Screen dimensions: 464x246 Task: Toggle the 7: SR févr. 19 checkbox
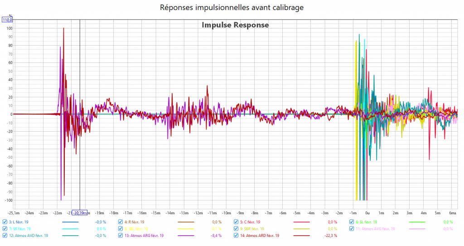click(5, 229)
